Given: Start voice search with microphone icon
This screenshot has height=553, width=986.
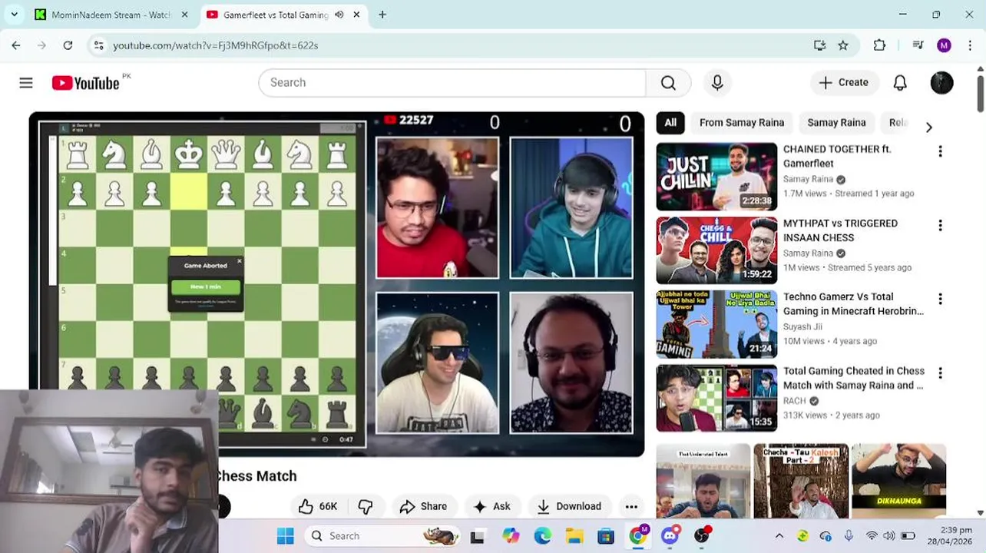Looking at the screenshot, I should coord(717,83).
